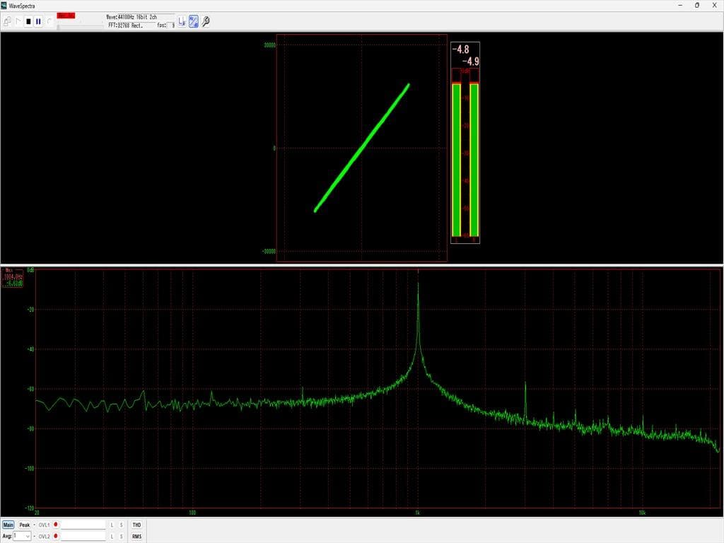
Task: Click the red recording indicator
Action: [66, 16]
